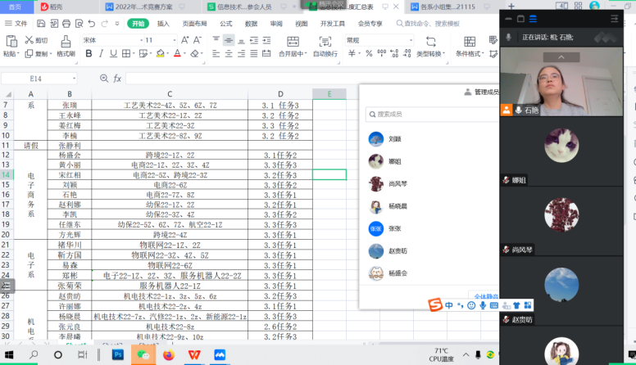Switch to the 插入 ribbon tab
The width and height of the screenshot is (636, 365).
163,24
